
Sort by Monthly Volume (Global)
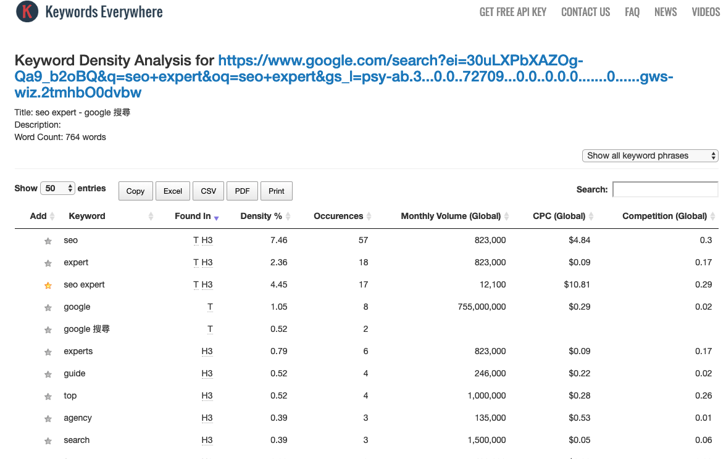point(454,216)
